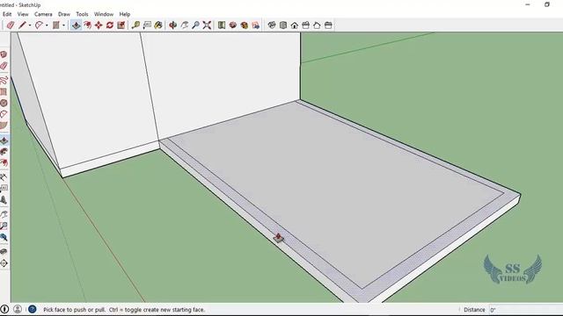Open the Window menu
Screen dimensions: 563x316
tap(104, 14)
